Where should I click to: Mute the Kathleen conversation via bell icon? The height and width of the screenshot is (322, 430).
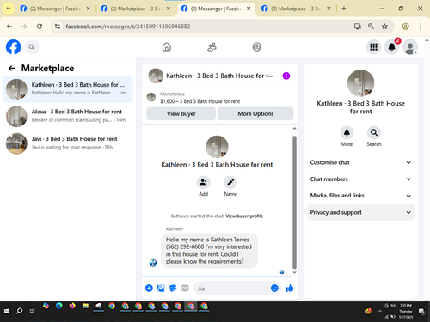coord(347,132)
